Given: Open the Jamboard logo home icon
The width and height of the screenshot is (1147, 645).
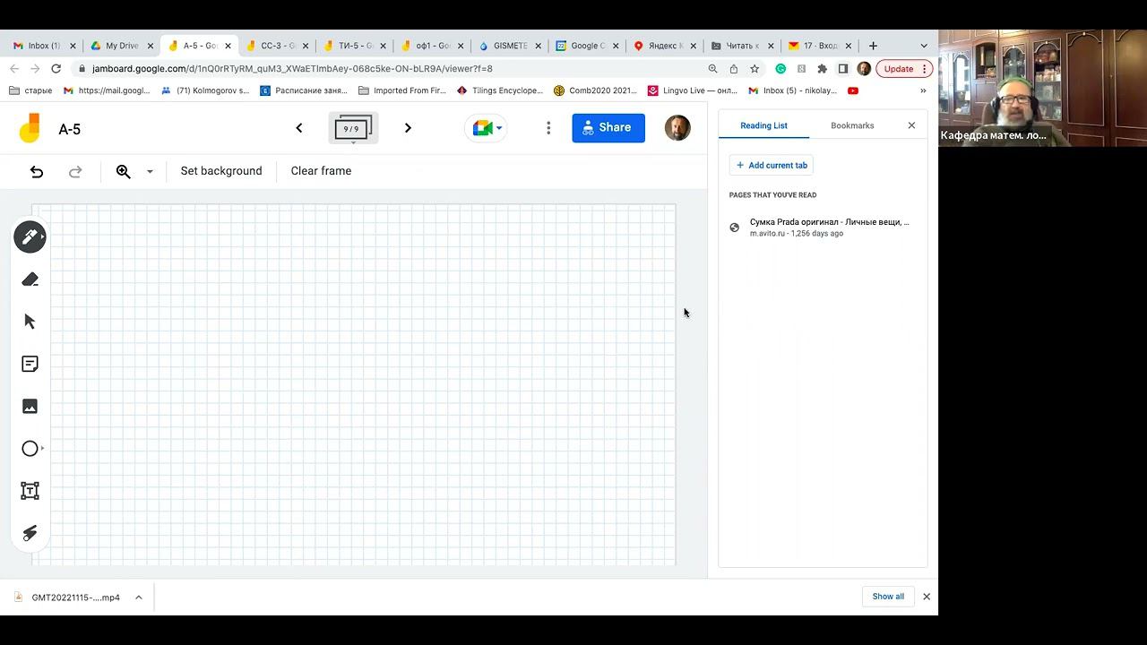Looking at the screenshot, I should 30,128.
